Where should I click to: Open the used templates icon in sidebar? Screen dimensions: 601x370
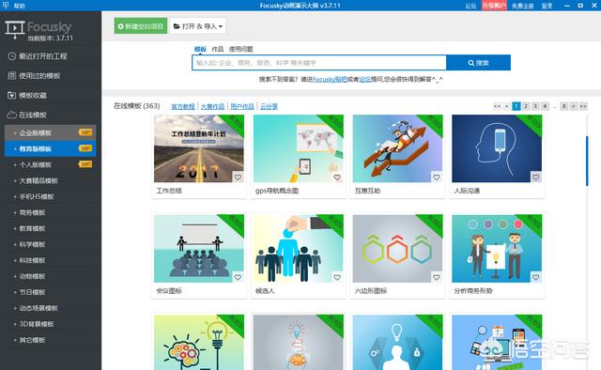[x=12, y=75]
